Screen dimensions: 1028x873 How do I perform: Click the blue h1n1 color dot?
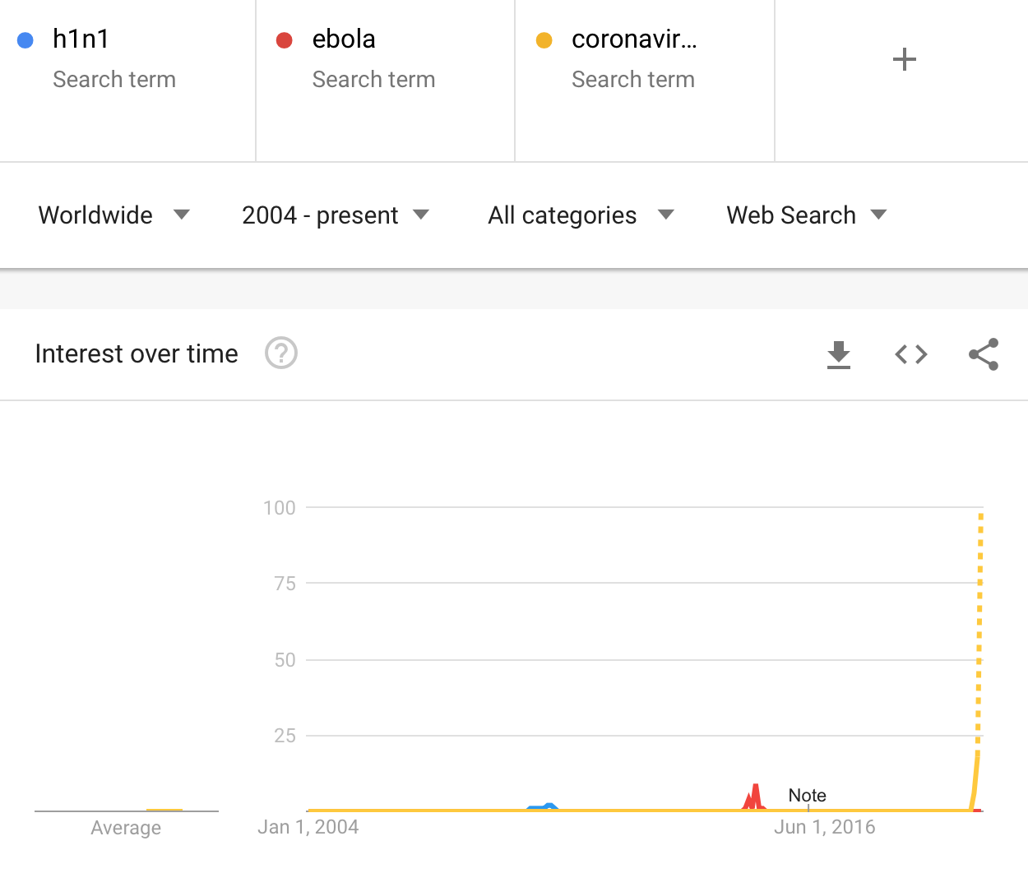25,40
